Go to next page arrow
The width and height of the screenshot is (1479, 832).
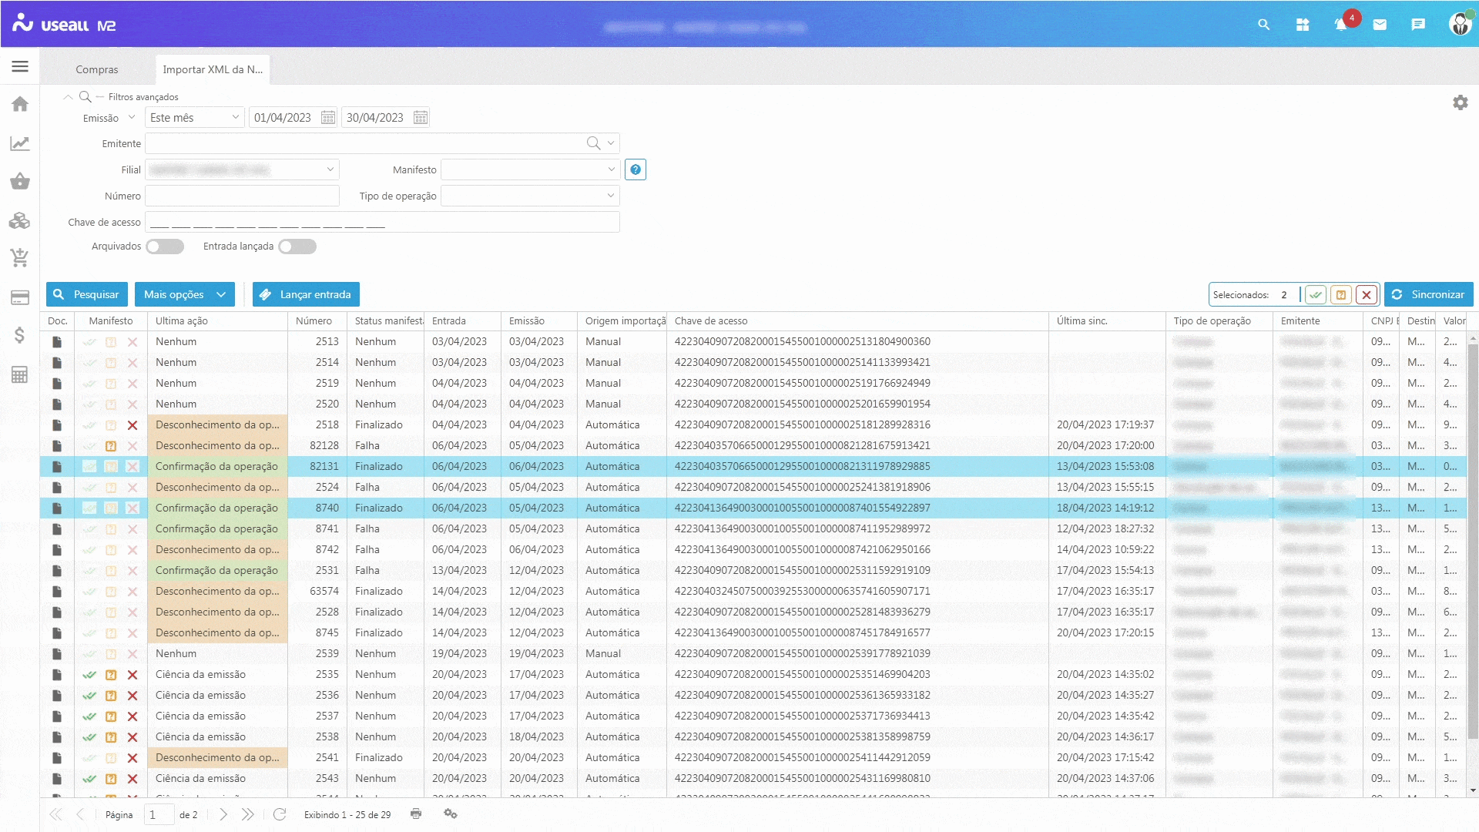[x=223, y=814]
